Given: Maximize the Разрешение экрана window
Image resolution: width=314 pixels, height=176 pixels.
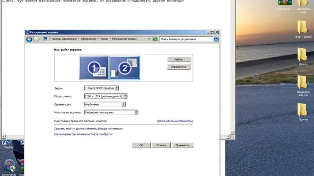Looking at the screenshot, I should [212, 32].
